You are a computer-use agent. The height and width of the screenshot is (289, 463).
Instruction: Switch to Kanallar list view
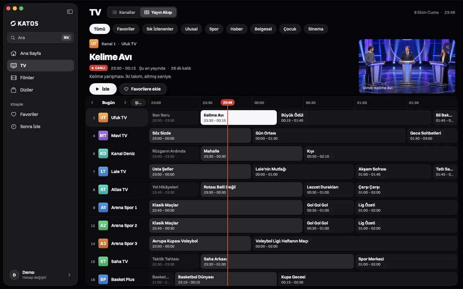[124, 12]
